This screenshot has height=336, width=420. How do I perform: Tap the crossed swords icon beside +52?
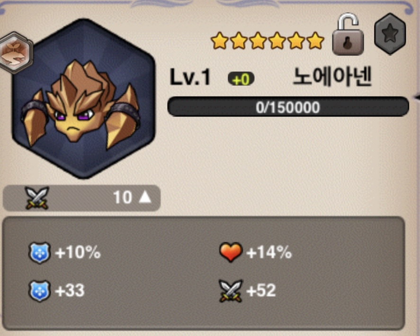[231, 291]
